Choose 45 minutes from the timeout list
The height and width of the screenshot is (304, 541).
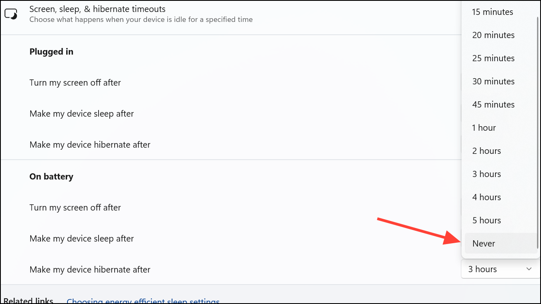(493, 105)
